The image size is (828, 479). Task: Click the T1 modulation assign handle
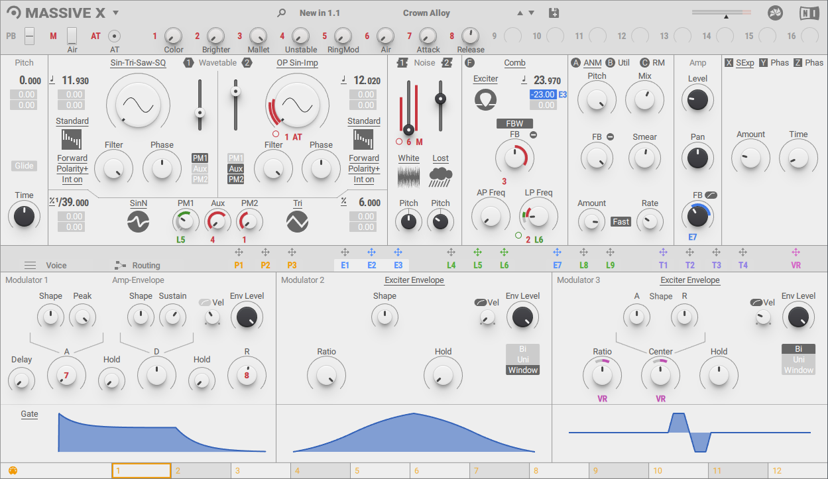click(x=663, y=252)
